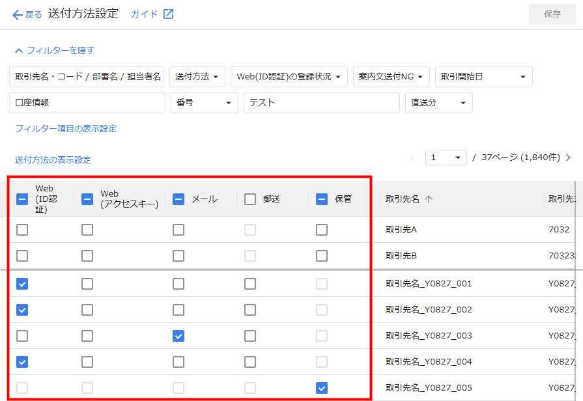
Task: Open the 案内文送付NG filter dropdown
Action: (x=391, y=77)
